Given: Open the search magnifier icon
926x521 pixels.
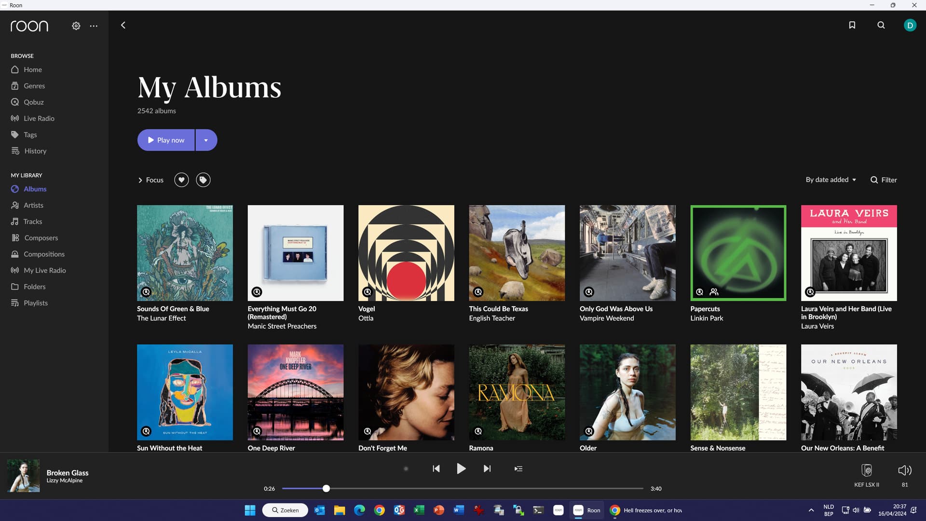Looking at the screenshot, I should coord(881,25).
